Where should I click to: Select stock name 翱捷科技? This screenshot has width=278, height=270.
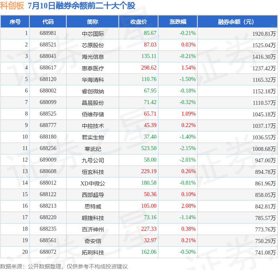click(93, 218)
